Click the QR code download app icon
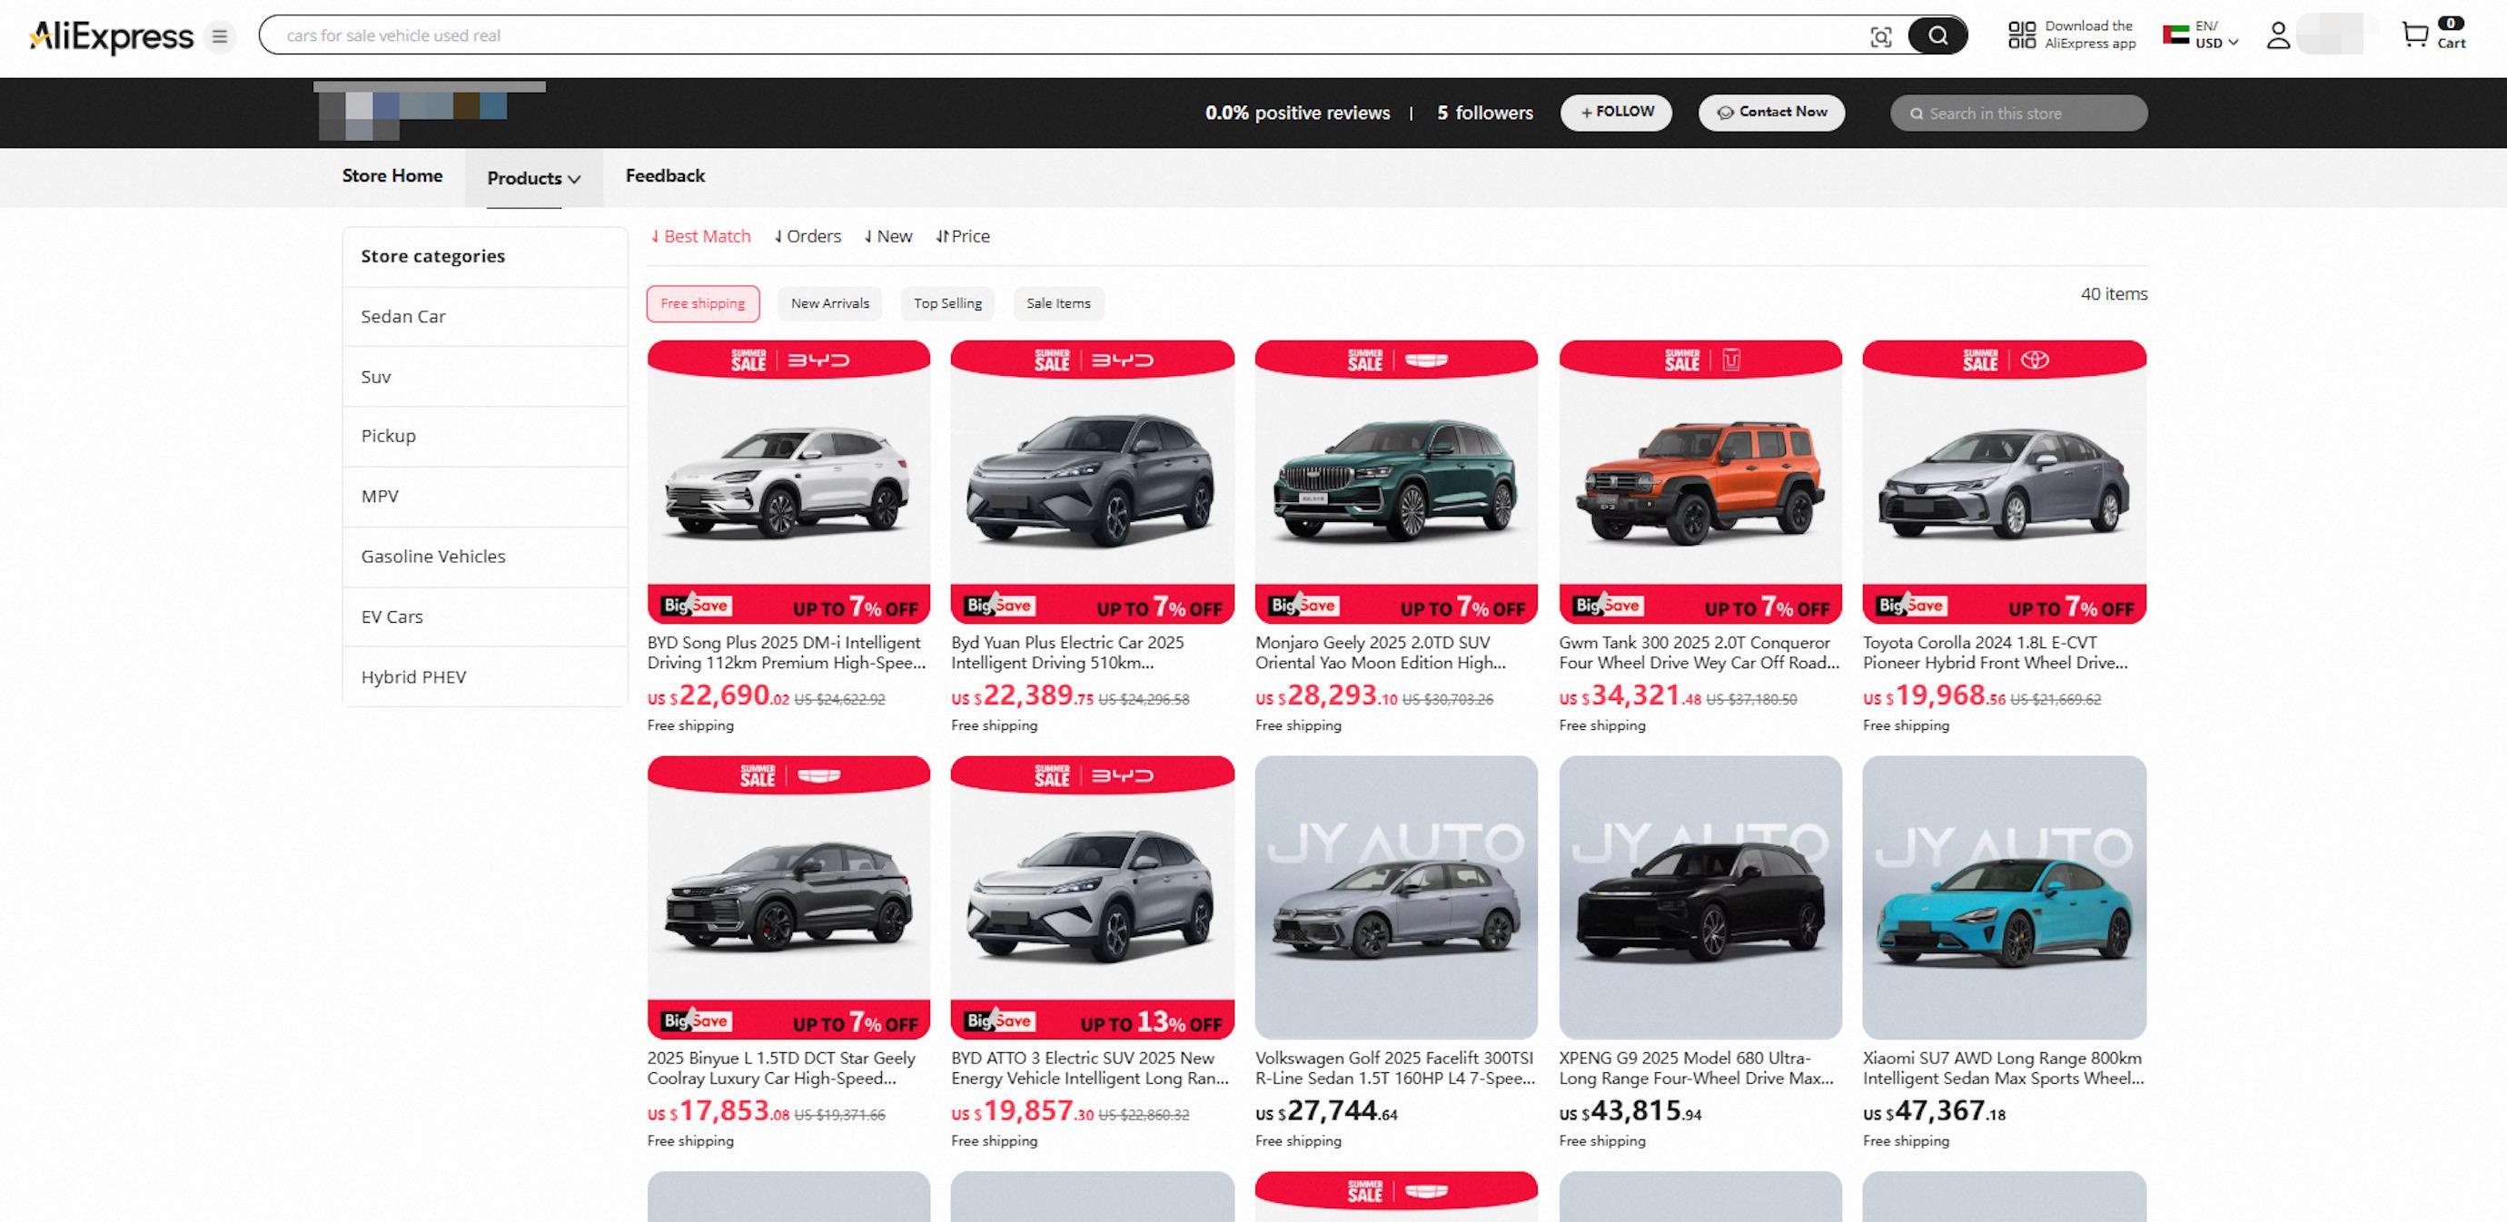This screenshot has height=1222, width=2507. (2021, 35)
